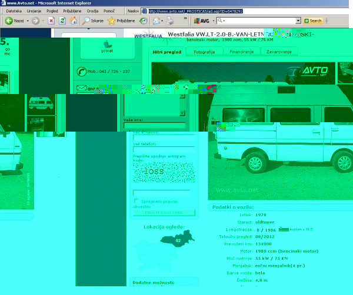The width and height of the screenshot is (353, 295).
Task: Click the Westfalia logo
Action: tap(148, 35)
